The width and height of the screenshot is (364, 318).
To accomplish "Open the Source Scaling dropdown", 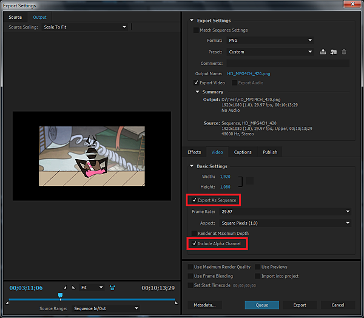I will click(x=85, y=27).
